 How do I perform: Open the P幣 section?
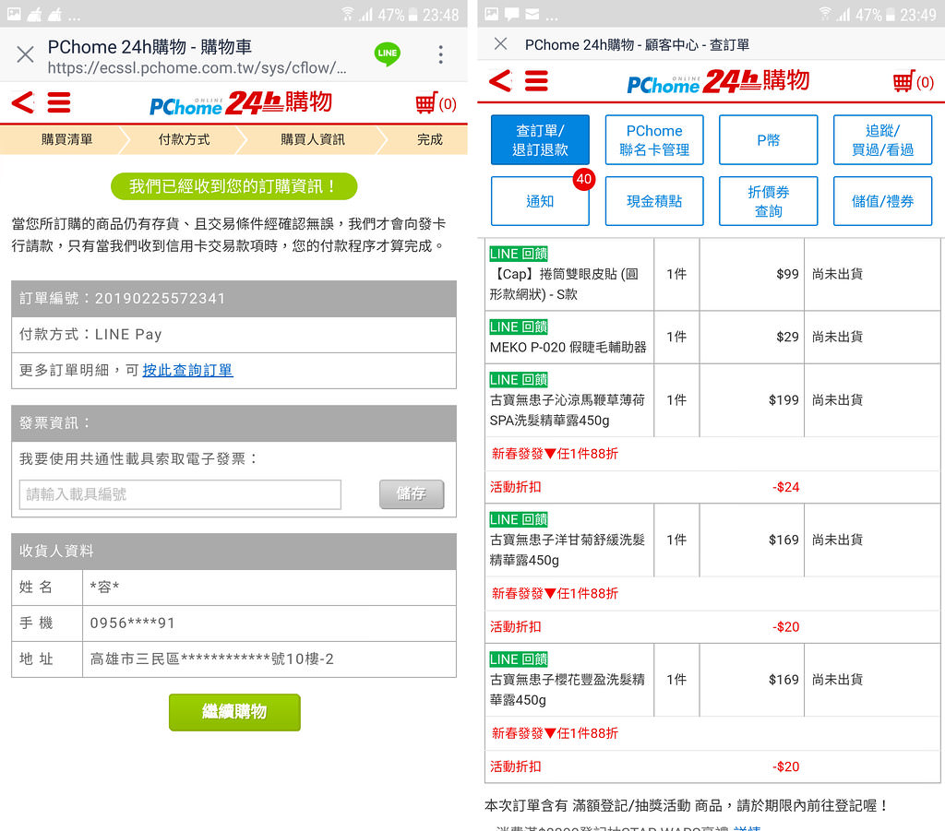pos(769,139)
